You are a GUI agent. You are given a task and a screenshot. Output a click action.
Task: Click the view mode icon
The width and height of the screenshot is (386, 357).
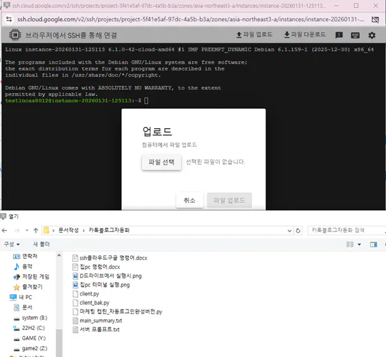[x=350, y=244]
